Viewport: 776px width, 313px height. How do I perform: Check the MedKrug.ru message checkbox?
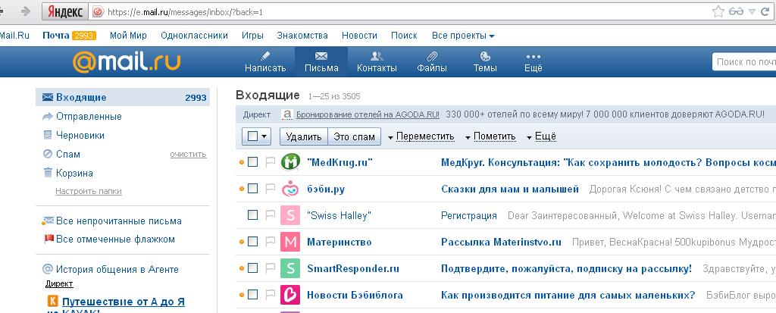[x=253, y=161]
